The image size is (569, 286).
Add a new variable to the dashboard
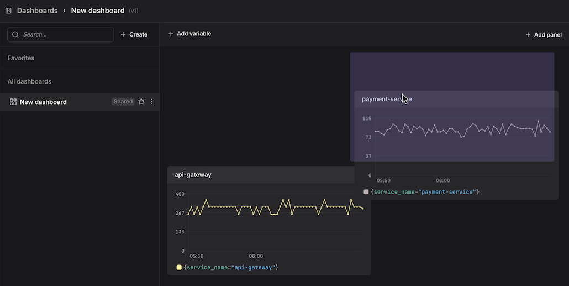pyautogui.click(x=189, y=34)
